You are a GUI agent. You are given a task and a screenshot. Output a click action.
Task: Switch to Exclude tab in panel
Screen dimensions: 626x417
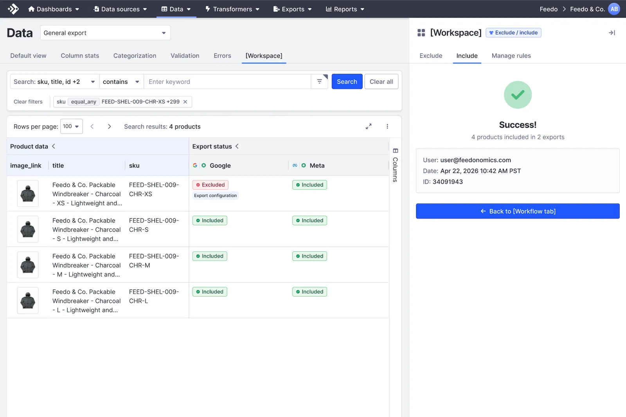[x=431, y=56]
